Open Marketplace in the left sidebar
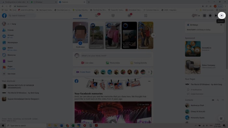Viewport: 228px width, 128px height. click(x=12, y=43)
